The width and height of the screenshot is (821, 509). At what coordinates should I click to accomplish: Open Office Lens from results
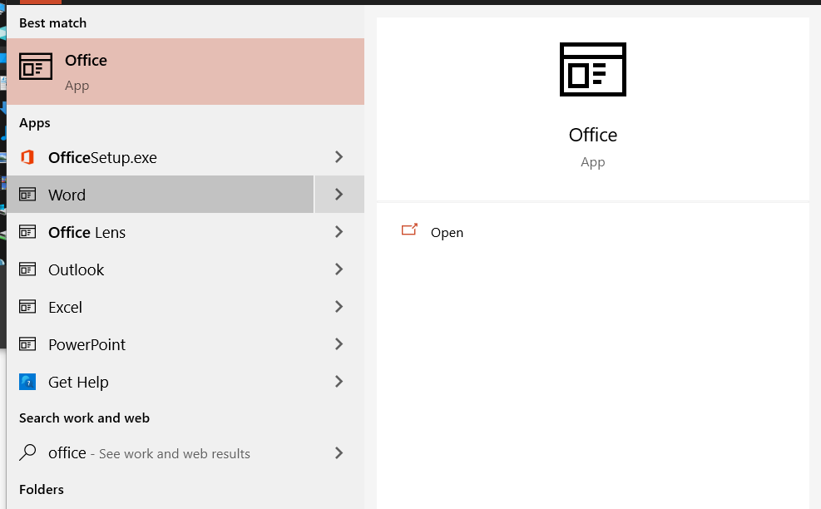tap(161, 232)
